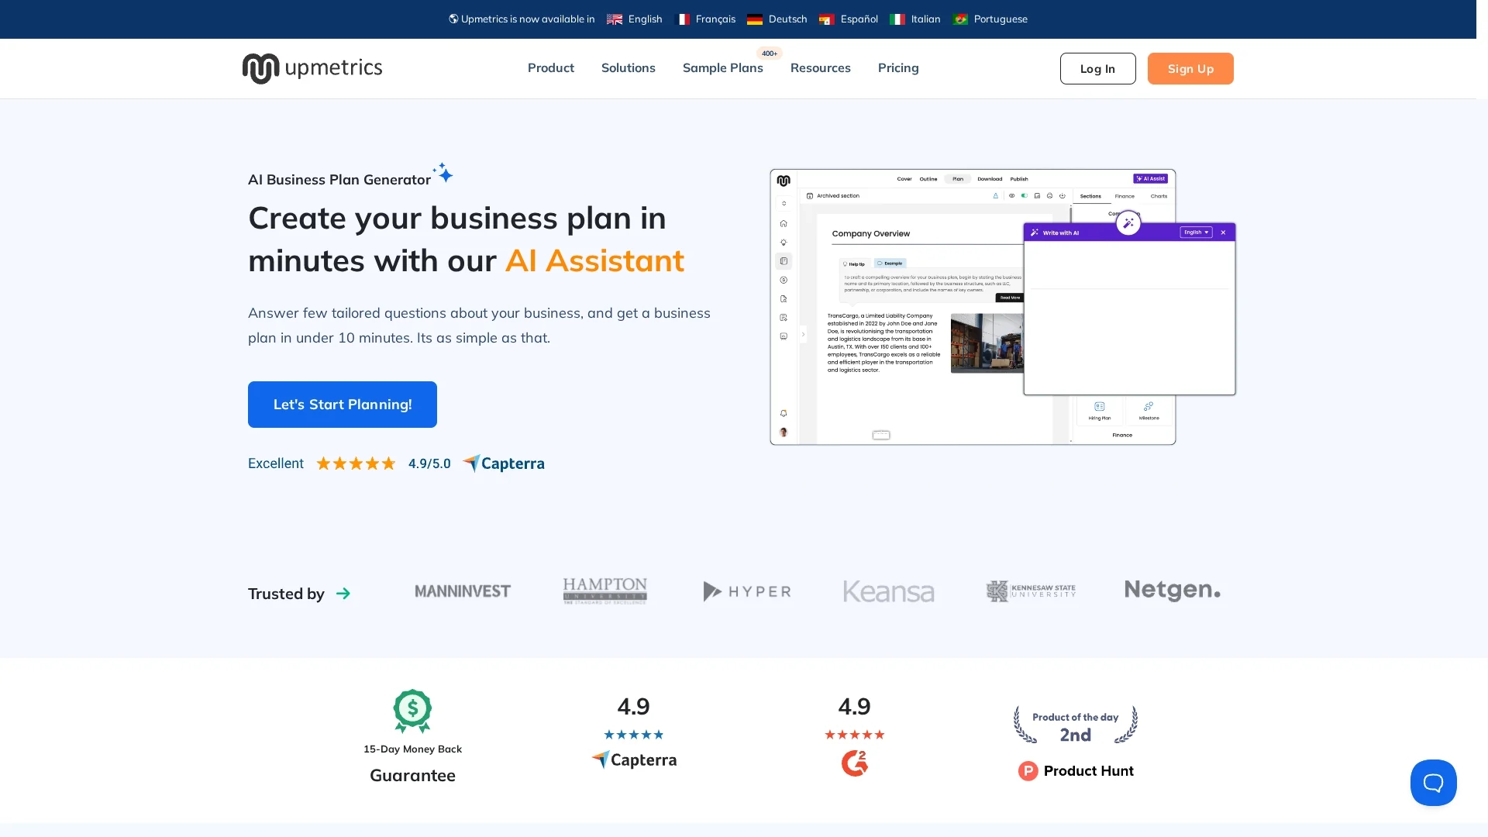1488x837 pixels.
Task: Click the Help tip tab in preview
Action: [x=854, y=263]
